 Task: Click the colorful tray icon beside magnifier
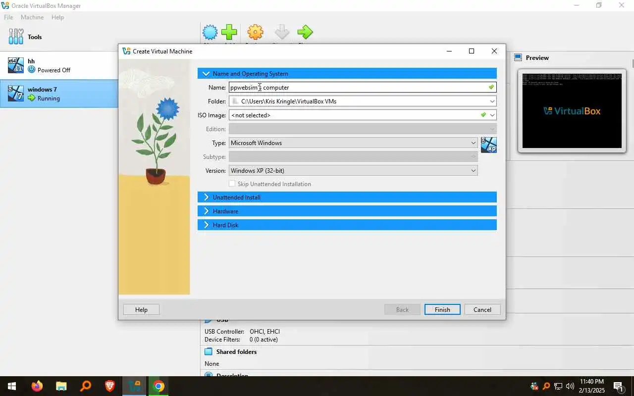tap(534, 386)
